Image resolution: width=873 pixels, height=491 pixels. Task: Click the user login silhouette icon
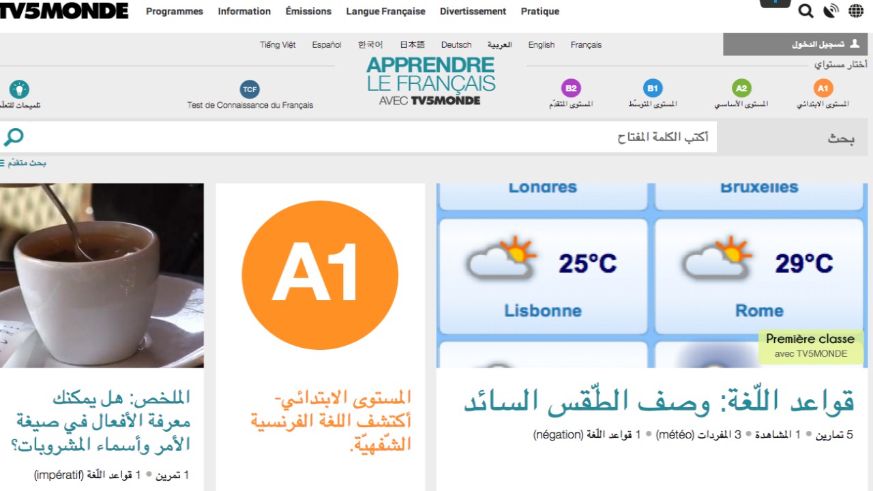pos(854,44)
